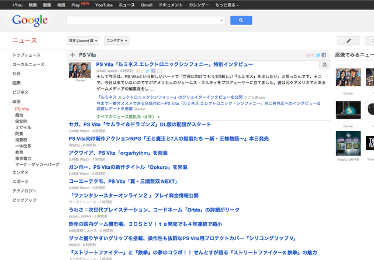Click the Google logo
The image size is (374, 260).
(x=30, y=20)
